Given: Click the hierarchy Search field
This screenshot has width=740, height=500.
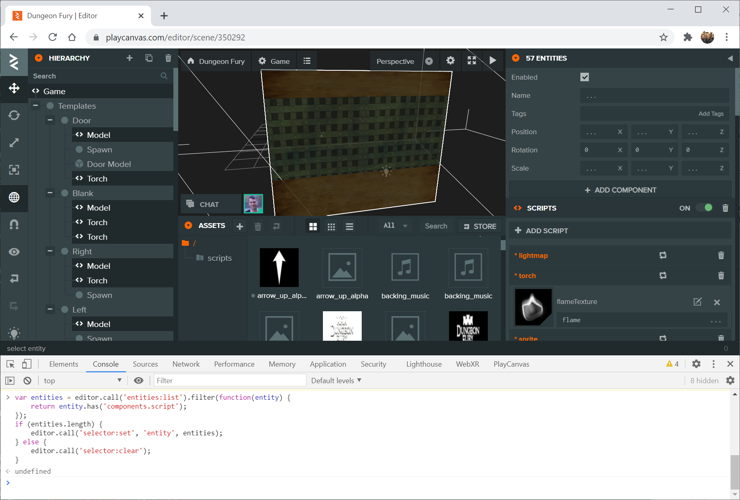Looking at the screenshot, I should pos(100,76).
